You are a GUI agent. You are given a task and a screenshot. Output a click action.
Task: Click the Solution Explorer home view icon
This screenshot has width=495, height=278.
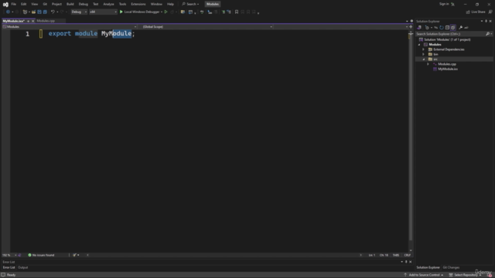[x=419, y=28]
